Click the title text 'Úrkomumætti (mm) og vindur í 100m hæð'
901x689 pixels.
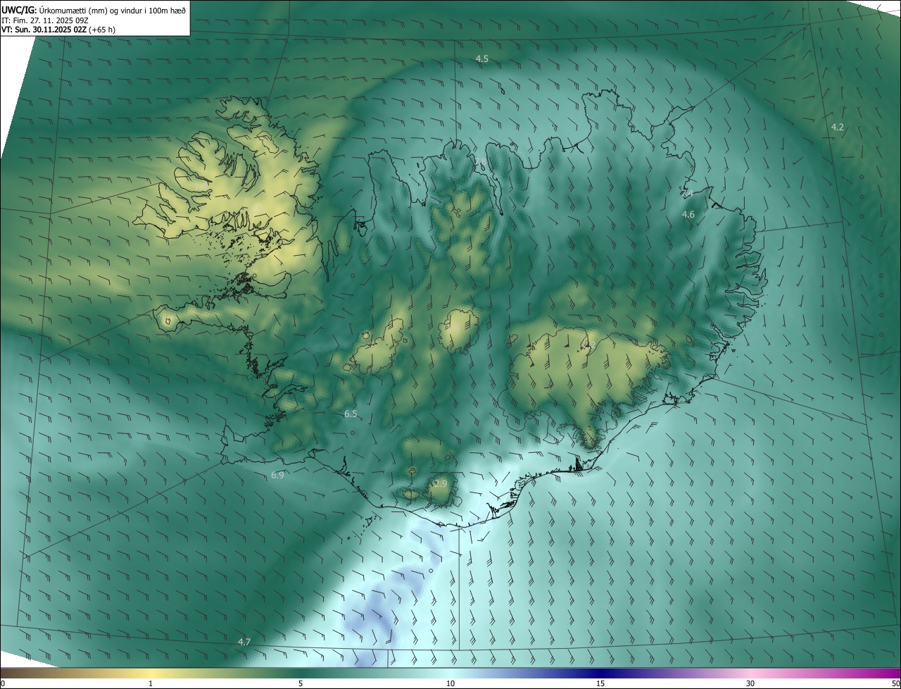[112, 9]
